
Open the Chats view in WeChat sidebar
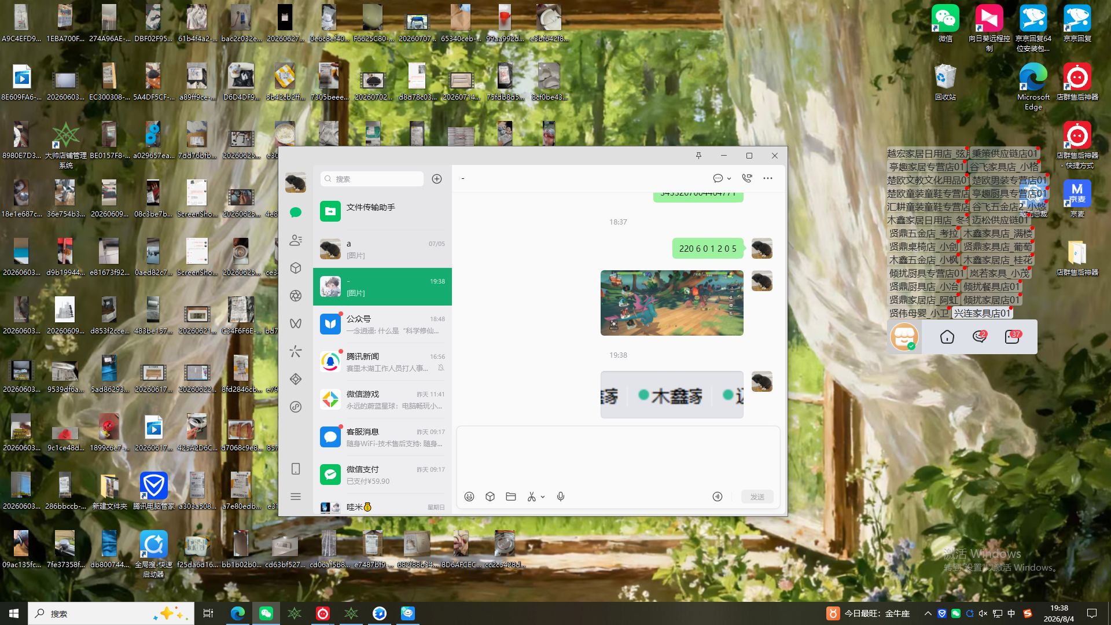[296, 212]
